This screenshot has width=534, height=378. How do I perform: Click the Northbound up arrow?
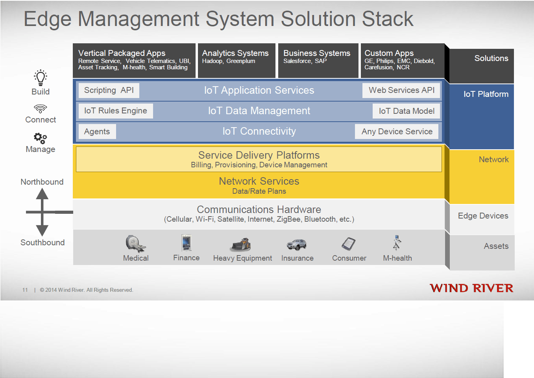click(x=42, y=195)
